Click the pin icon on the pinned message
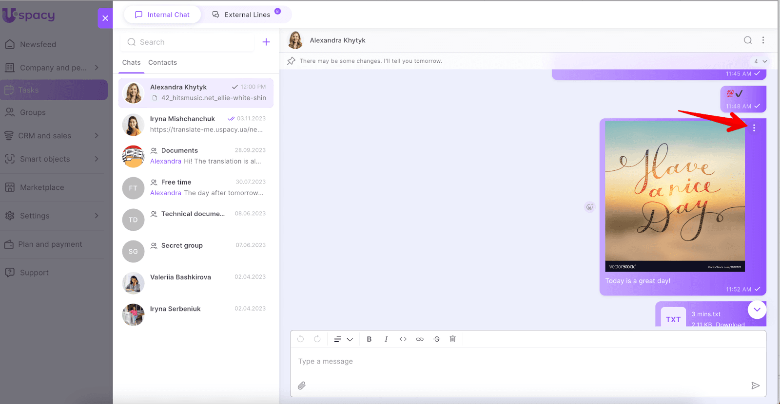This screenshot has width=780, height=404. (x=292, y=61)
